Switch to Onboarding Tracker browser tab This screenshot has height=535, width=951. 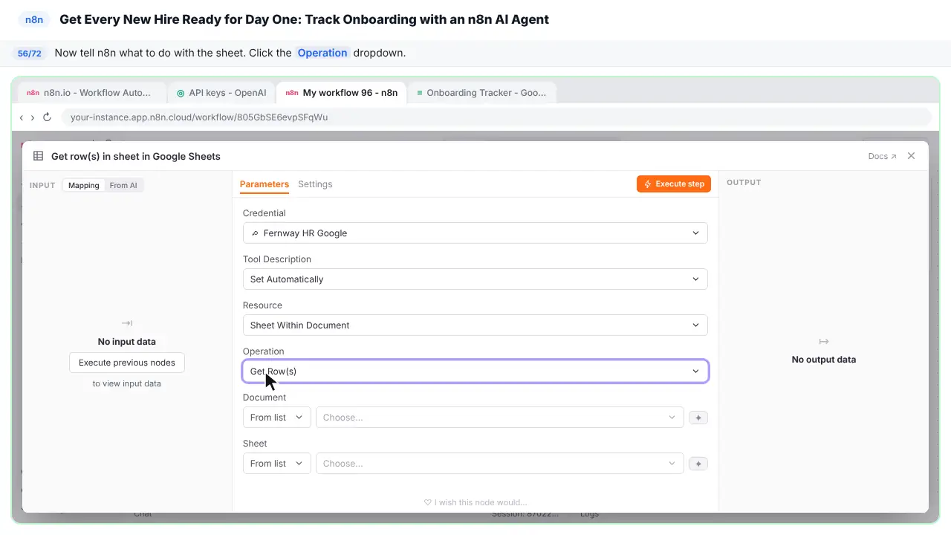coord(481,93)
